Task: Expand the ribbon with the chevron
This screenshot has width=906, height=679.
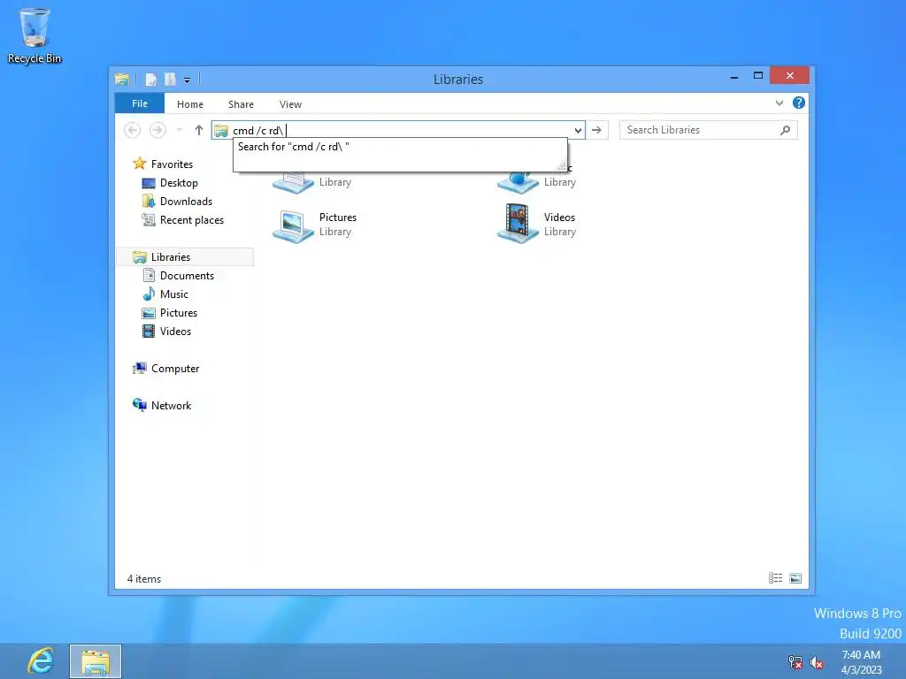Action: 779,103
